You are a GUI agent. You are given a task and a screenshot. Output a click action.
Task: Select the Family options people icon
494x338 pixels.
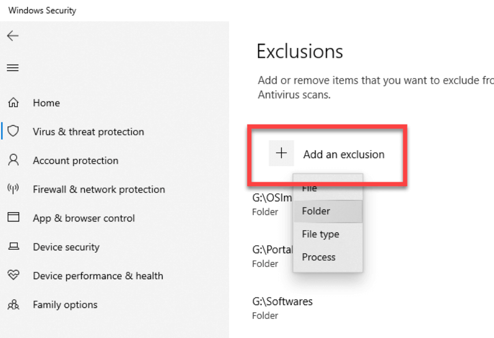[12, 305]
